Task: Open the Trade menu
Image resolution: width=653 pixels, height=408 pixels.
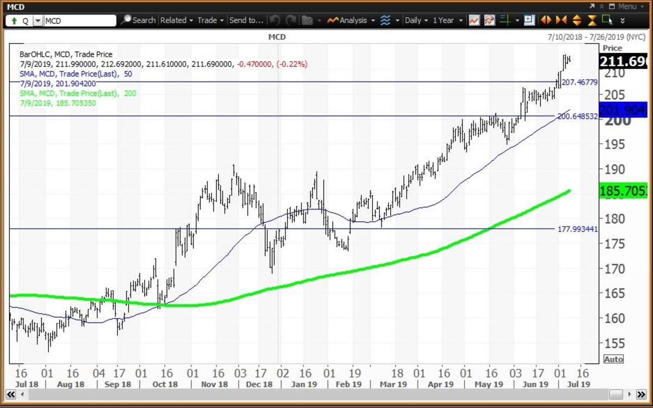Action: tap(211, 20)
